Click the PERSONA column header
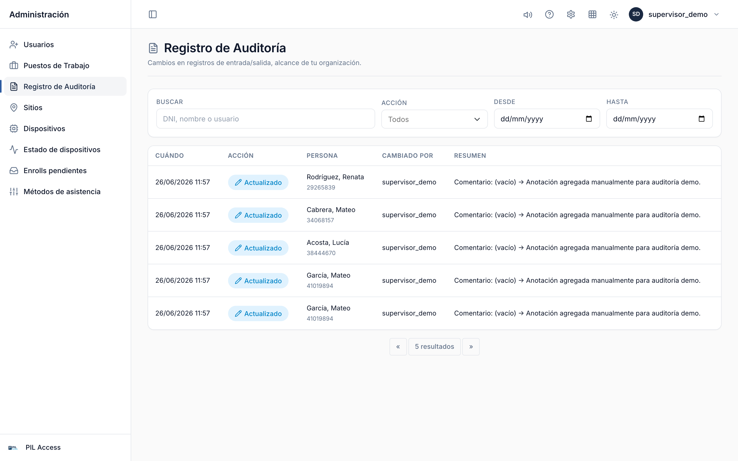 [x=322, y=156]
